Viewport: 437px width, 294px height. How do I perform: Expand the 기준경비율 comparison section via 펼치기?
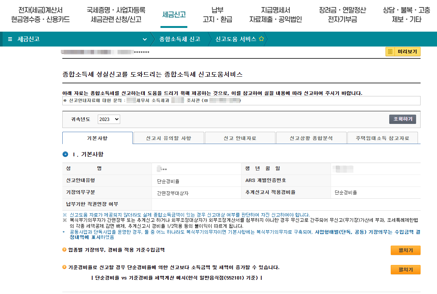405,269
